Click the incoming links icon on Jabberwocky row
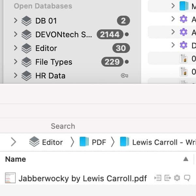 158,178
